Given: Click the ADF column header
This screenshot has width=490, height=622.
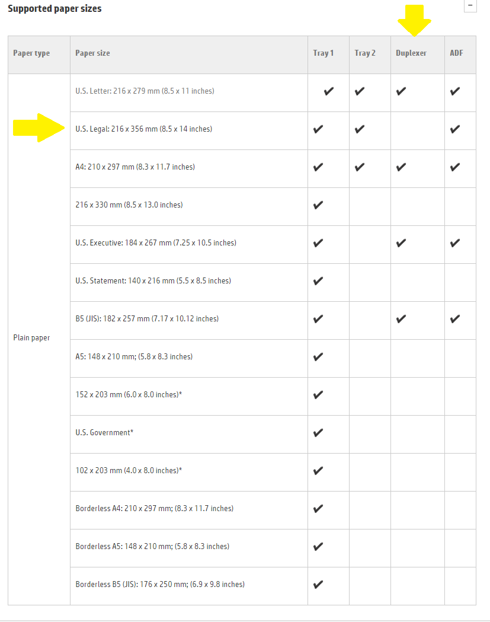Looking at the screenshot, I should click(x=456, y=53).
